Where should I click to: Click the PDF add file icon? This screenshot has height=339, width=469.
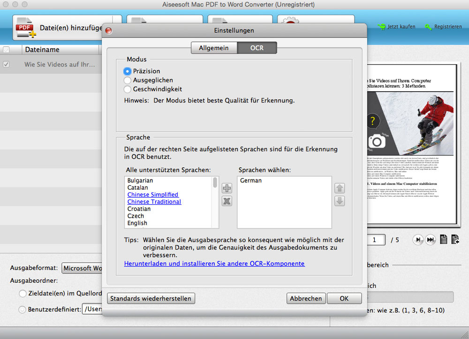tap(26, 28)
